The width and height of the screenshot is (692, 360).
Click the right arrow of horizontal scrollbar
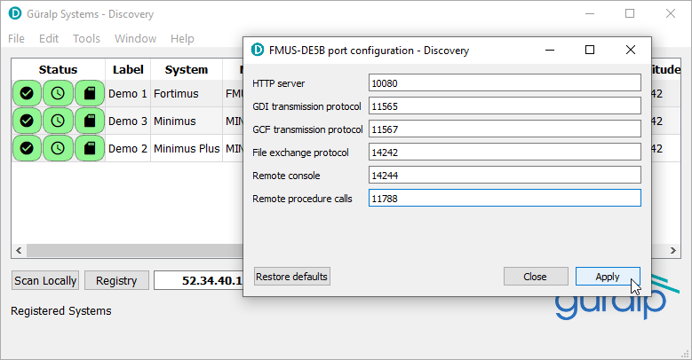click(673, 250)
